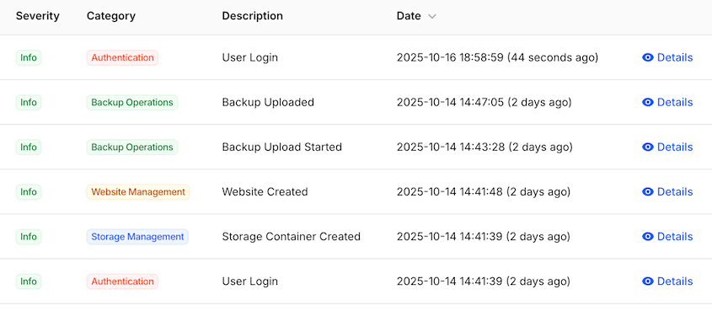Click timestamp 2025-10-16 18:58:59
The height and width of the screenshot is (311, 712).
(497, 57)
